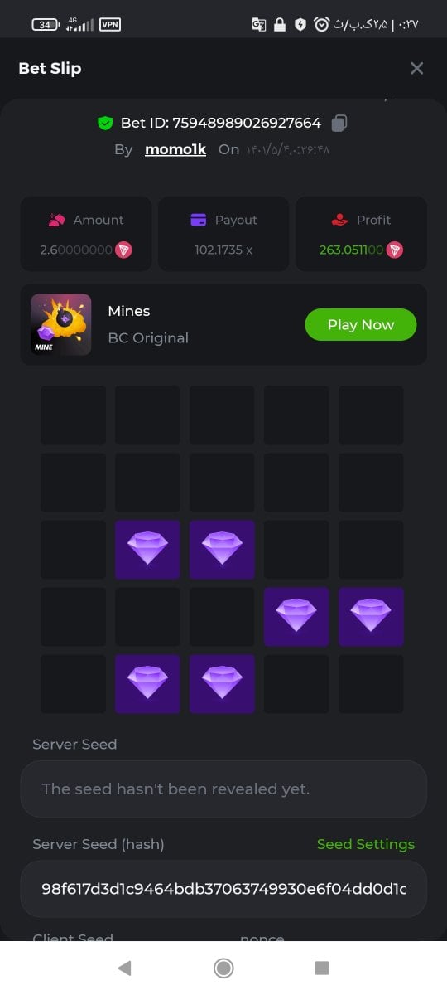Tap the unrevealed Server Seed field
Image resolution: width=447 pixels, height=995 pixels.
[223, 789]
